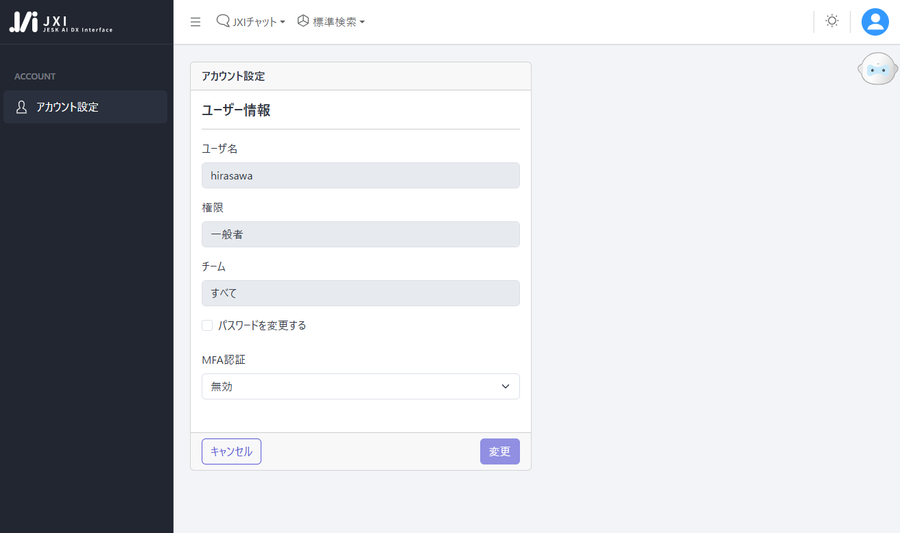Open the hamburger navigation menu
This screenshot has width=900, height=533.
coord(196,21)
